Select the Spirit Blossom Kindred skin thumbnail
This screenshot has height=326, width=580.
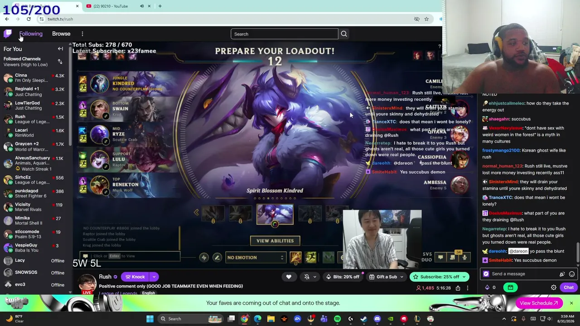click(275, 214)
